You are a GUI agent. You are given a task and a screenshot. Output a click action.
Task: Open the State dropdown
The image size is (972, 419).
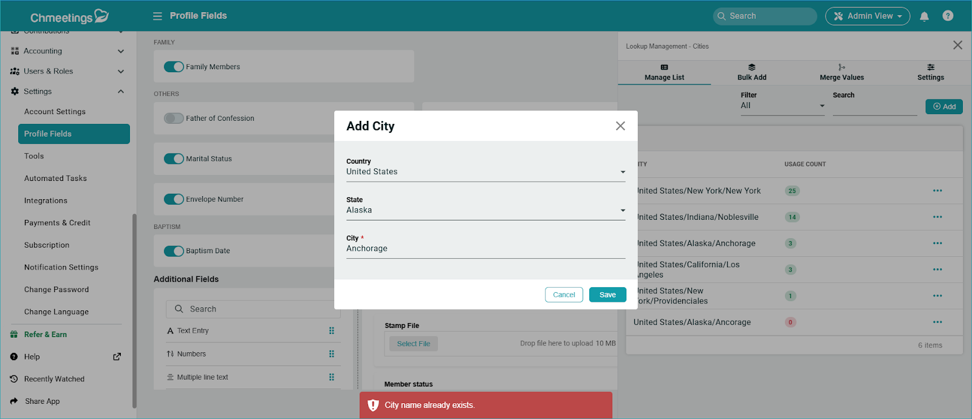[485, 210]
